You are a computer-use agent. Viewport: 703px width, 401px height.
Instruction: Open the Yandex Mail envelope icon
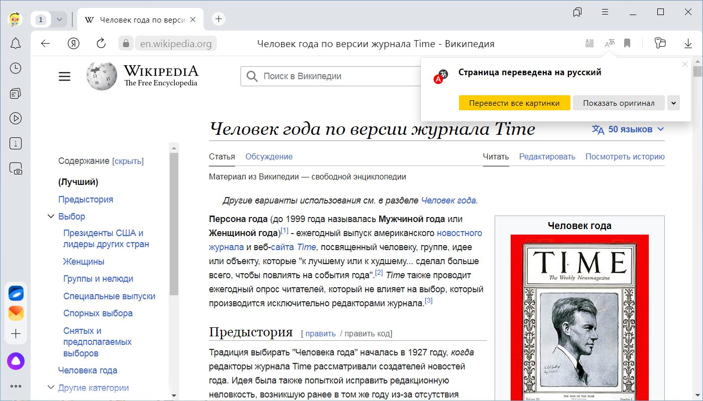tap(16, 314)
